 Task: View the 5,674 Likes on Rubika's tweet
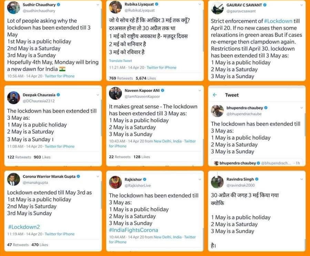click(x=146, y=78)
